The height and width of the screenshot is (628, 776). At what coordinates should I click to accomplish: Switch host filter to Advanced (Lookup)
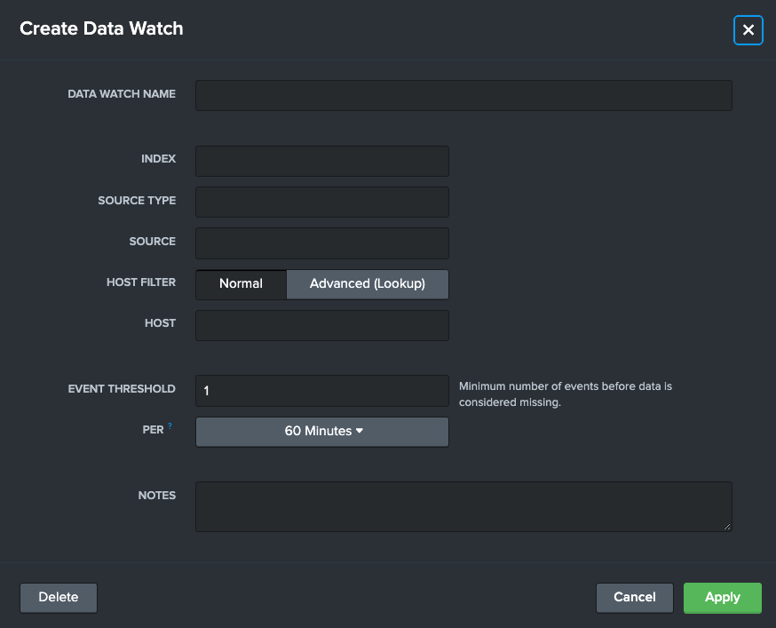point(368,284)
